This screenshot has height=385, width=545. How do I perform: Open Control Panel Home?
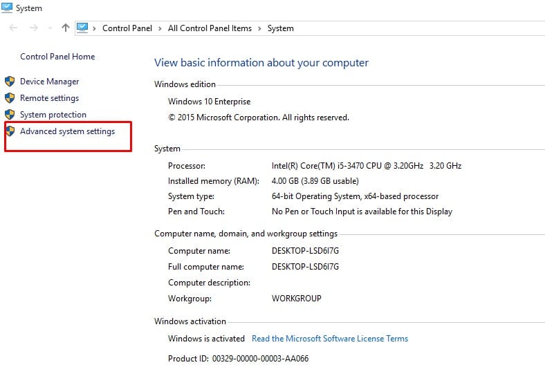[x=57, y=57]
